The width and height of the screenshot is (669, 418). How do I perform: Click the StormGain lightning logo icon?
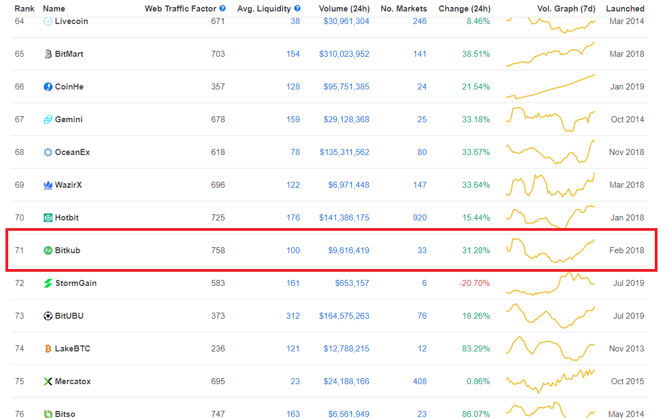pyautogui.click(x=48, y=283)
